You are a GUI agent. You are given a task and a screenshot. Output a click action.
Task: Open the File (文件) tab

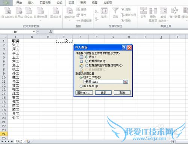click(6, 3)
